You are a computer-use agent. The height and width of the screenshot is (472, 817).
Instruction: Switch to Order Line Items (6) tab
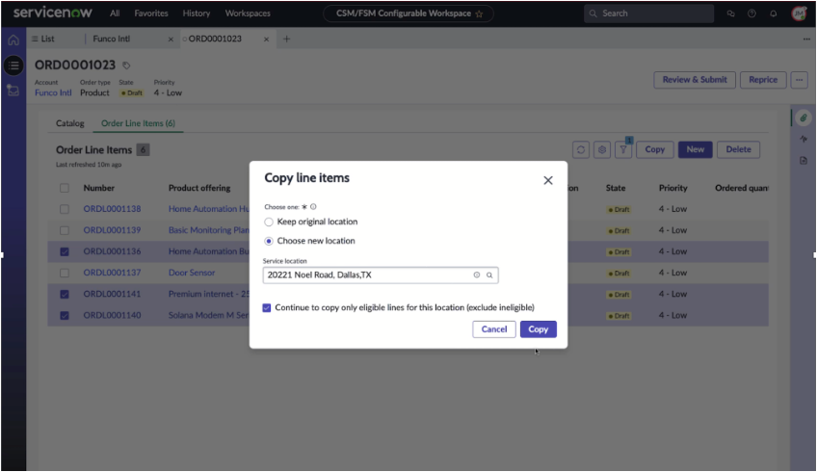click(x=138, y=123)
